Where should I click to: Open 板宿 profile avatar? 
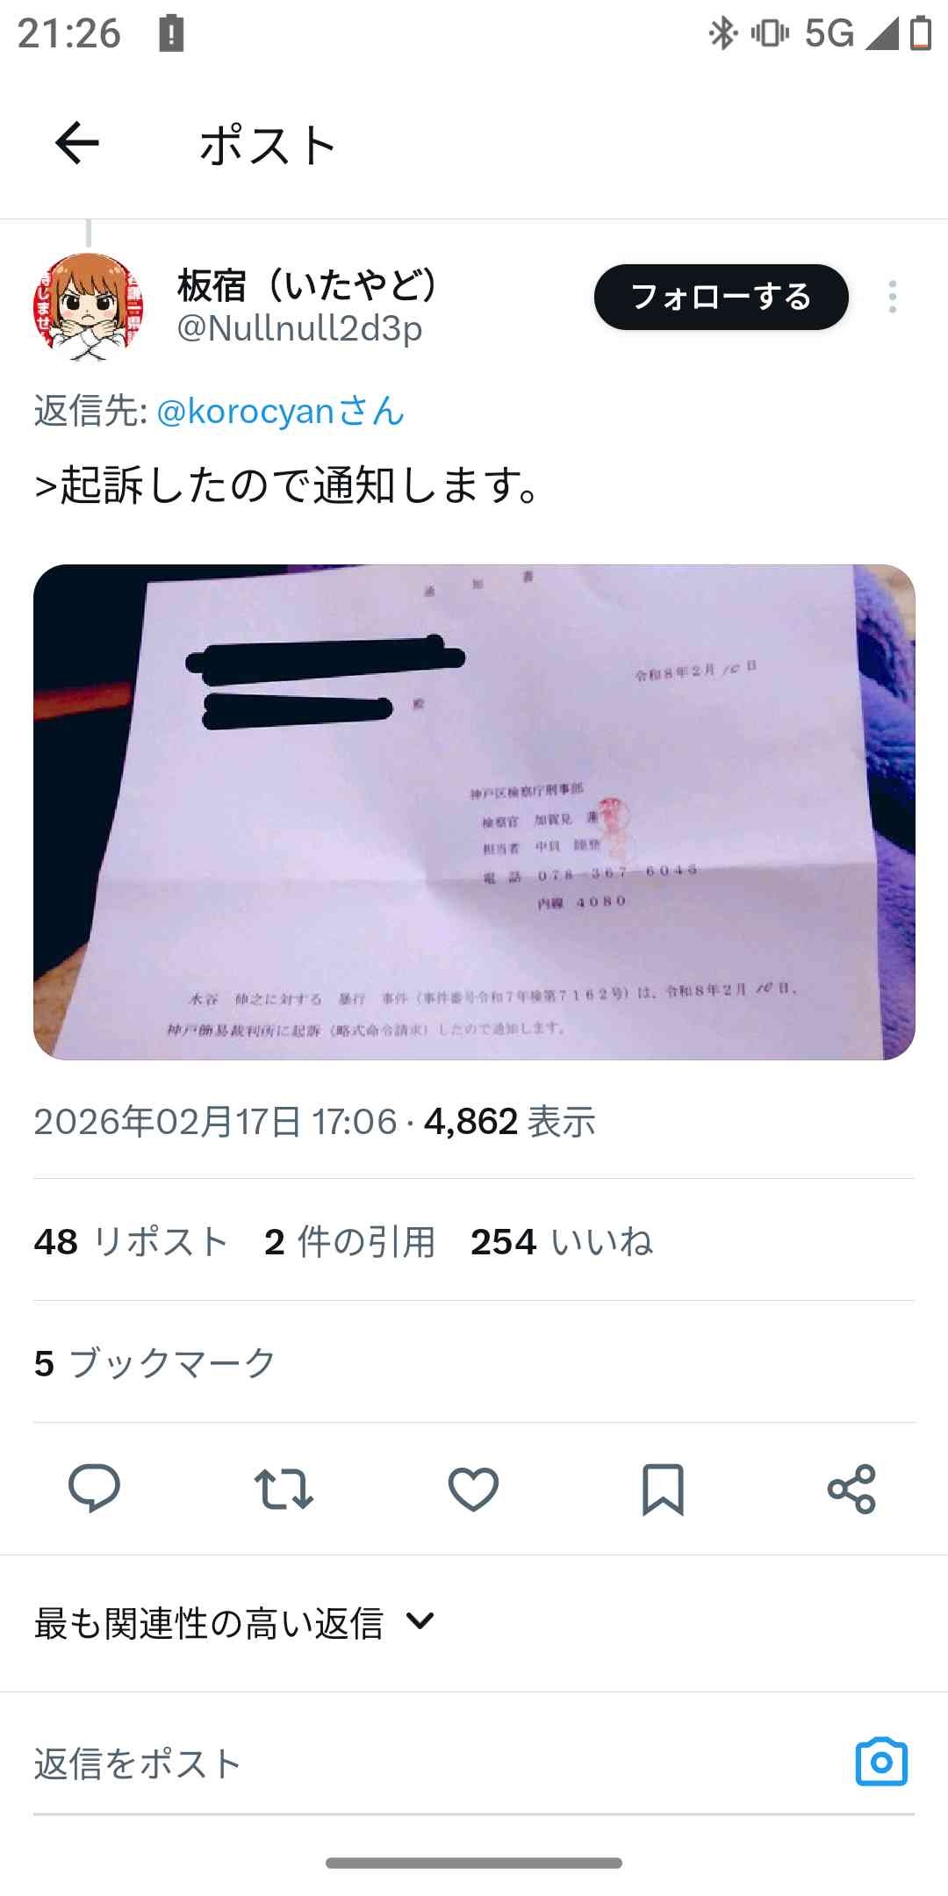(x=88, y=307)
